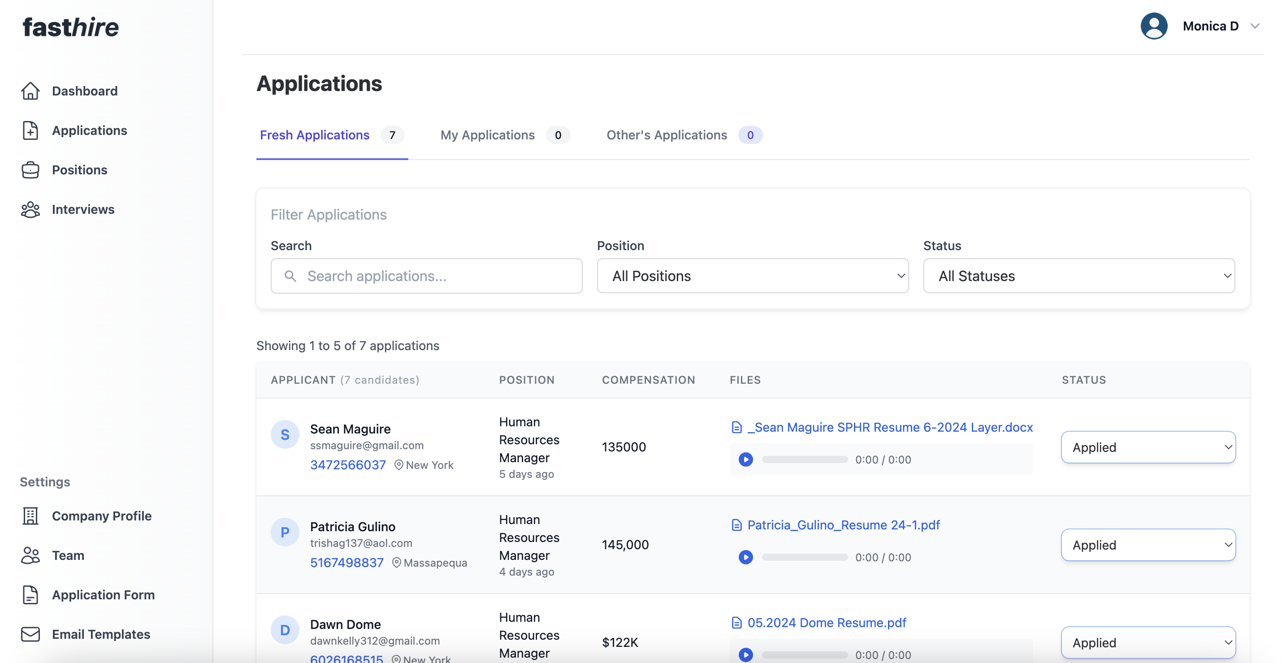Open Company Profile building icon
The width and height of the screenshot is (1282, 663).
click(30, 516)
